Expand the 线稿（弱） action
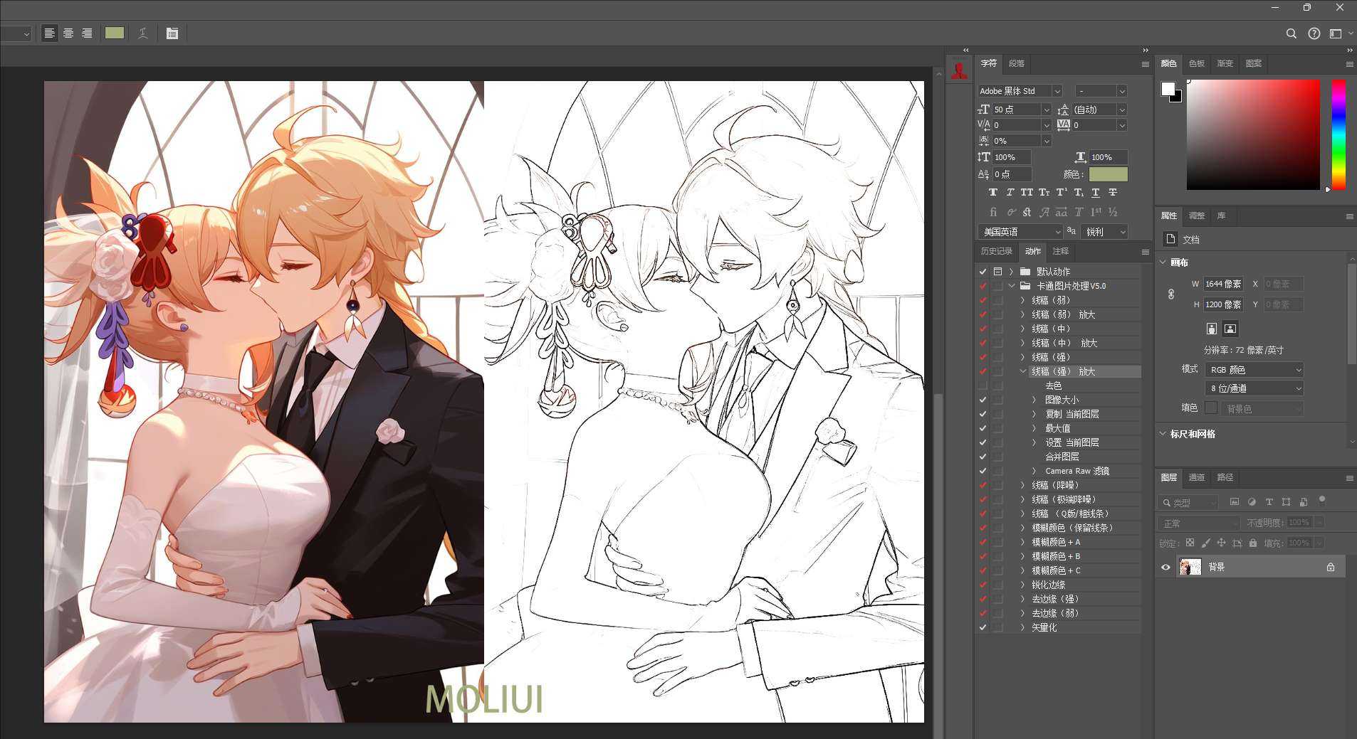This screenshot has width=1357, height=739. [1023, 300]
